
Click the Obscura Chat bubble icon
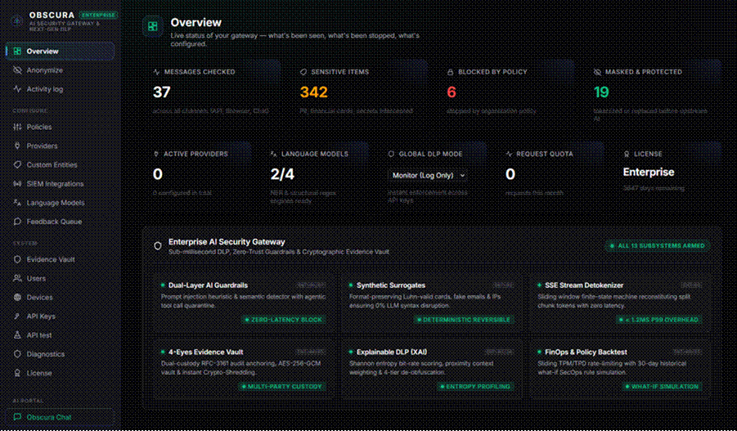(17, 417)
